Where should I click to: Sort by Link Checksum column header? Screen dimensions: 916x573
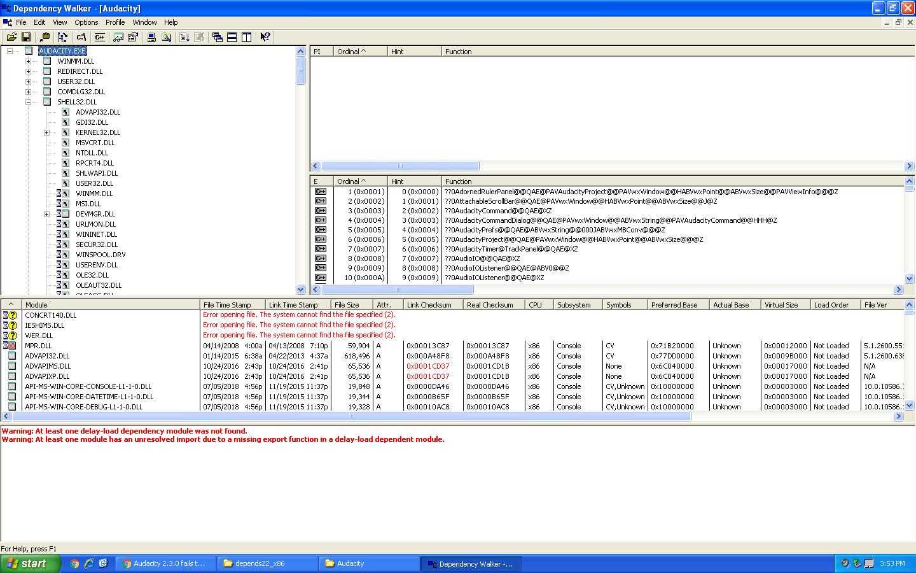(433, 305)
